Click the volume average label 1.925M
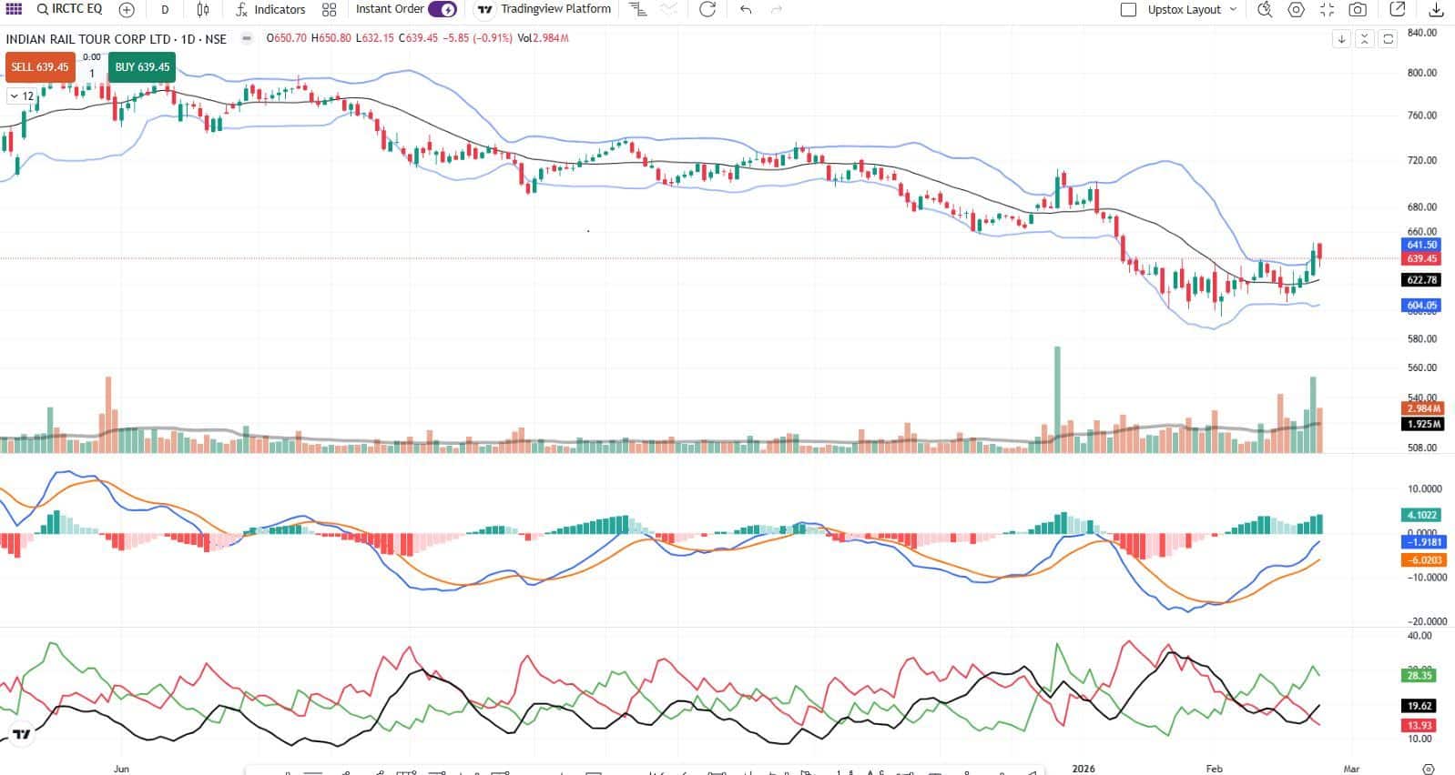The image size is (1455, 775). coord(1423,424)
